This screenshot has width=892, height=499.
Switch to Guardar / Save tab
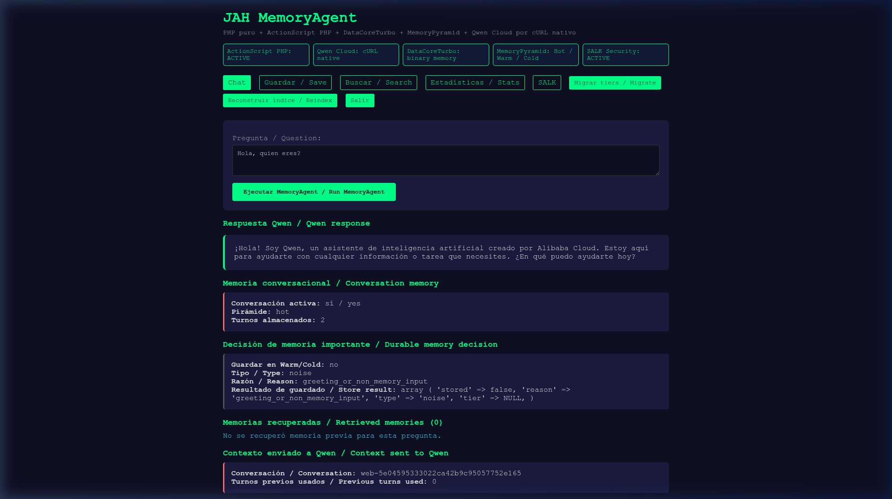[x=295, y=83]
